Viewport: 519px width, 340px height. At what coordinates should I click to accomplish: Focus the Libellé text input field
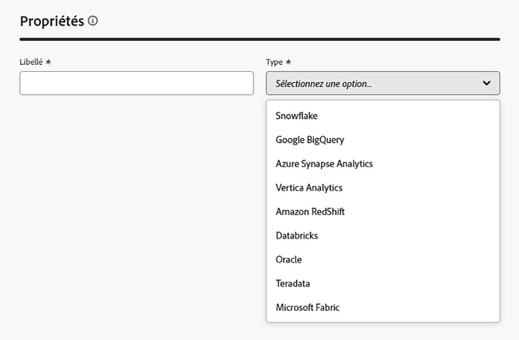136,84
